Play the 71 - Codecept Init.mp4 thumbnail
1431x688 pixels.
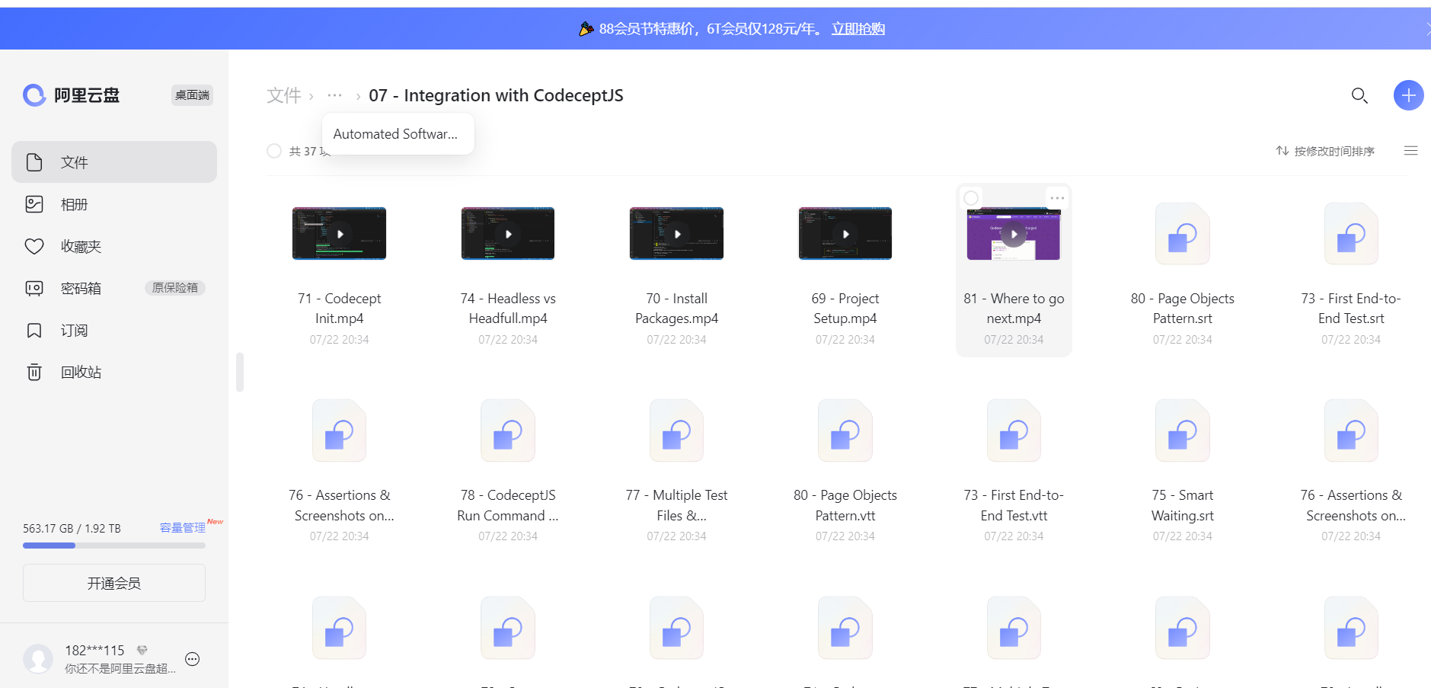tap(339, 233)
